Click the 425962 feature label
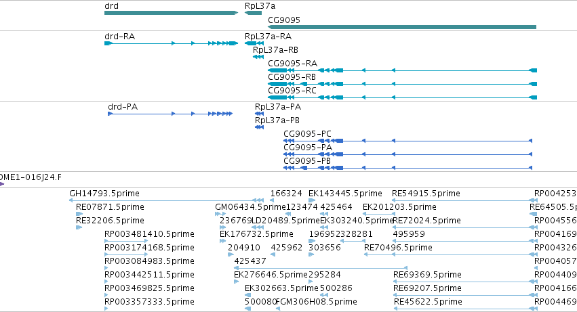Screen dimensions: 577x312 click(287, 248)
